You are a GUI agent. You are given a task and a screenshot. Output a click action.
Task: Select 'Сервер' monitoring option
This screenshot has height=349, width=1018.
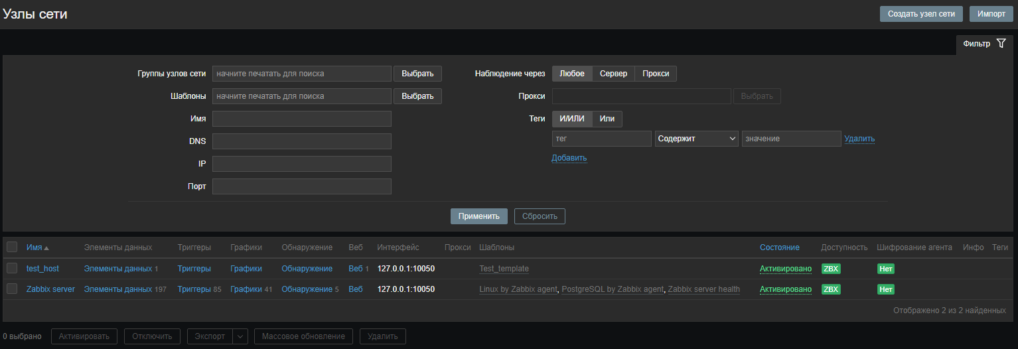coord(613,74)
